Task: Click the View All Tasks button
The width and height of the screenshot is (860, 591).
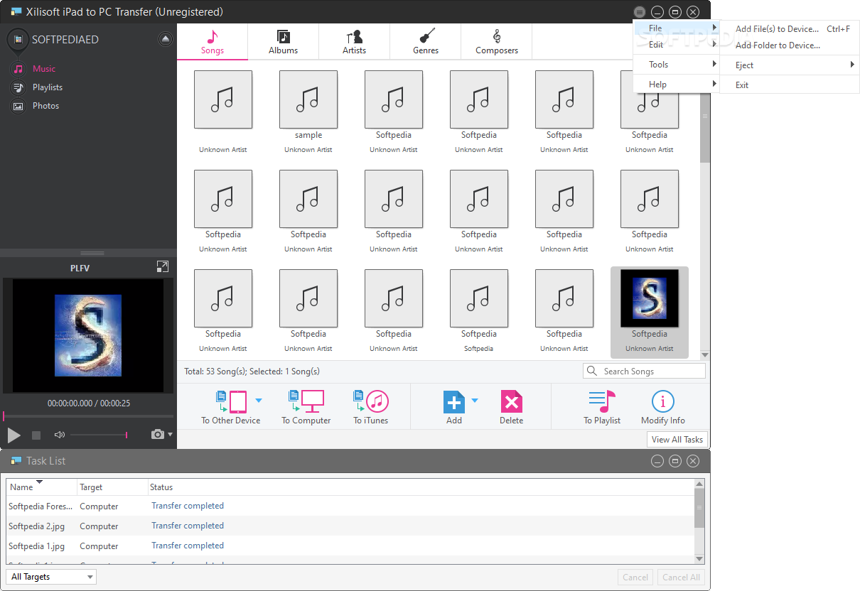Action: [x=677, y=439]
